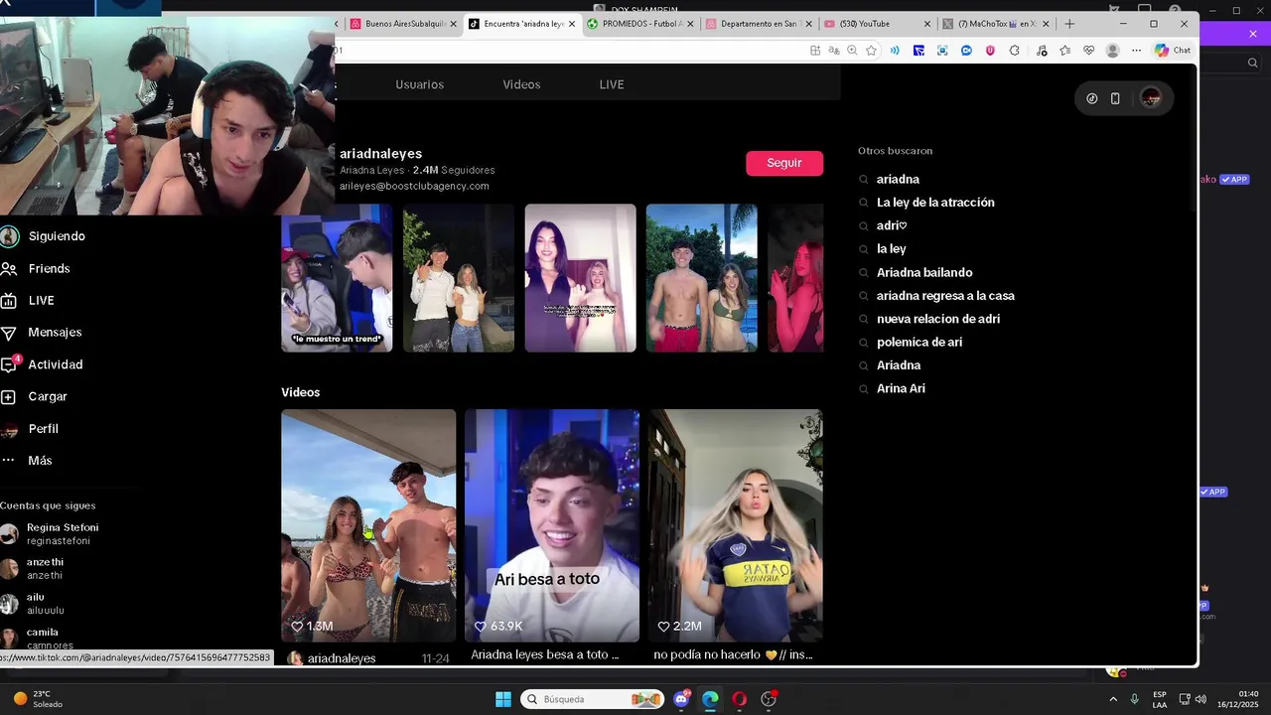Open the ESP LAA language switcher
This screenshot has height=715, width=1271.
point(1160,699)
